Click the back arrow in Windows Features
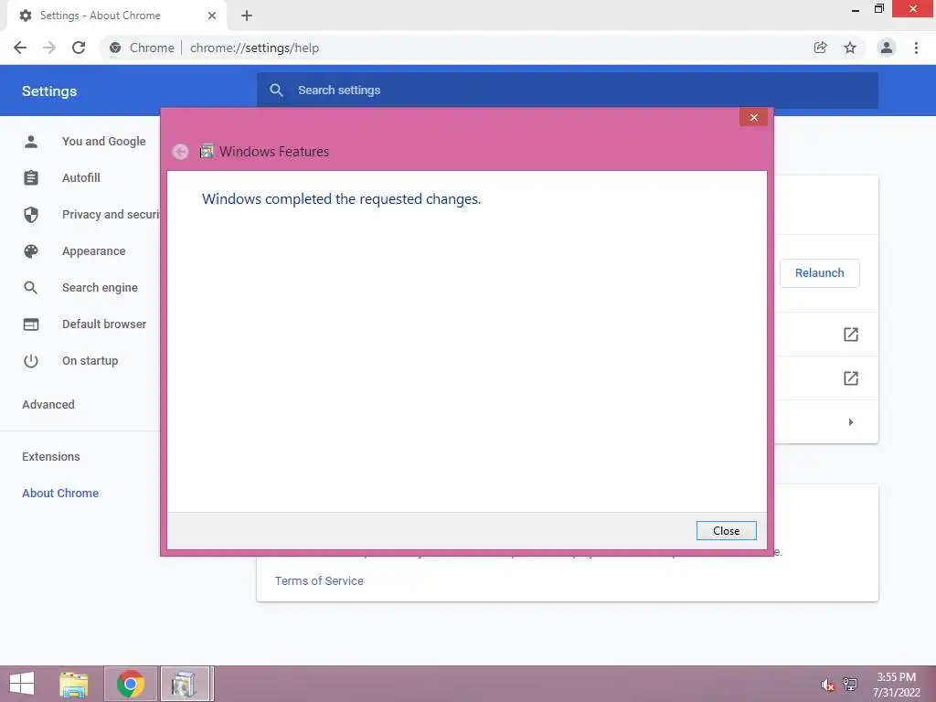The image size is (936, 702). click(180, 152)
